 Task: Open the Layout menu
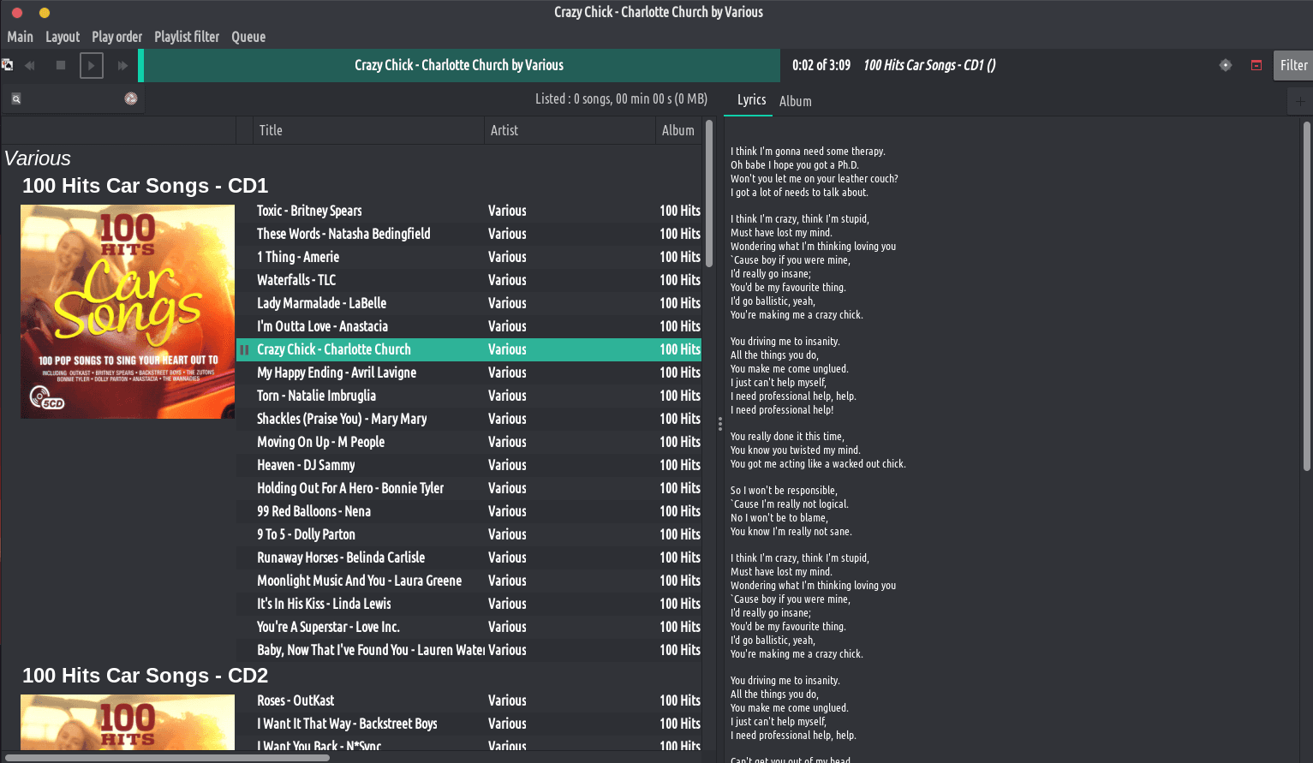tap(63, 37)
